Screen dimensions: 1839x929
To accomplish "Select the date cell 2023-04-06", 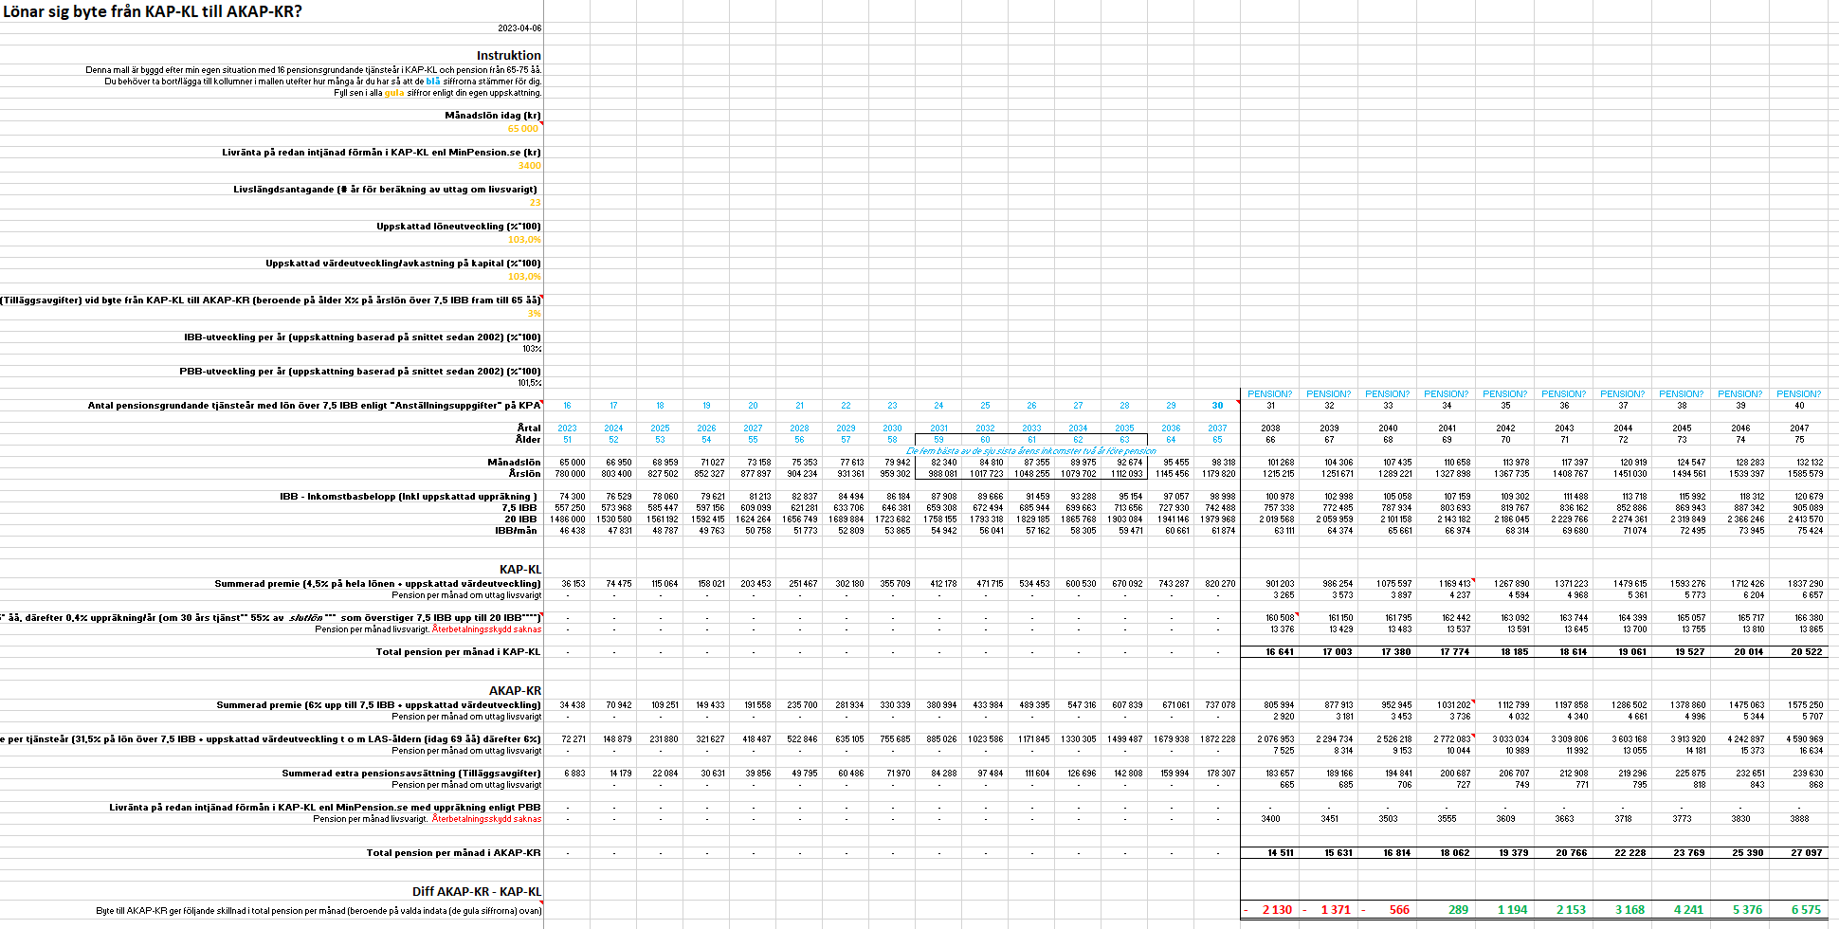I will pyautogui.click(x=519, y=28).
